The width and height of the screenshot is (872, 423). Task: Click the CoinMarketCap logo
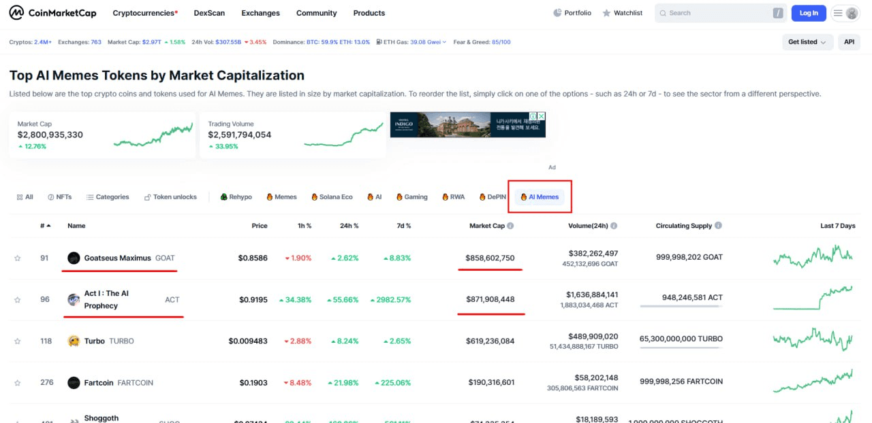coord(53,13)
